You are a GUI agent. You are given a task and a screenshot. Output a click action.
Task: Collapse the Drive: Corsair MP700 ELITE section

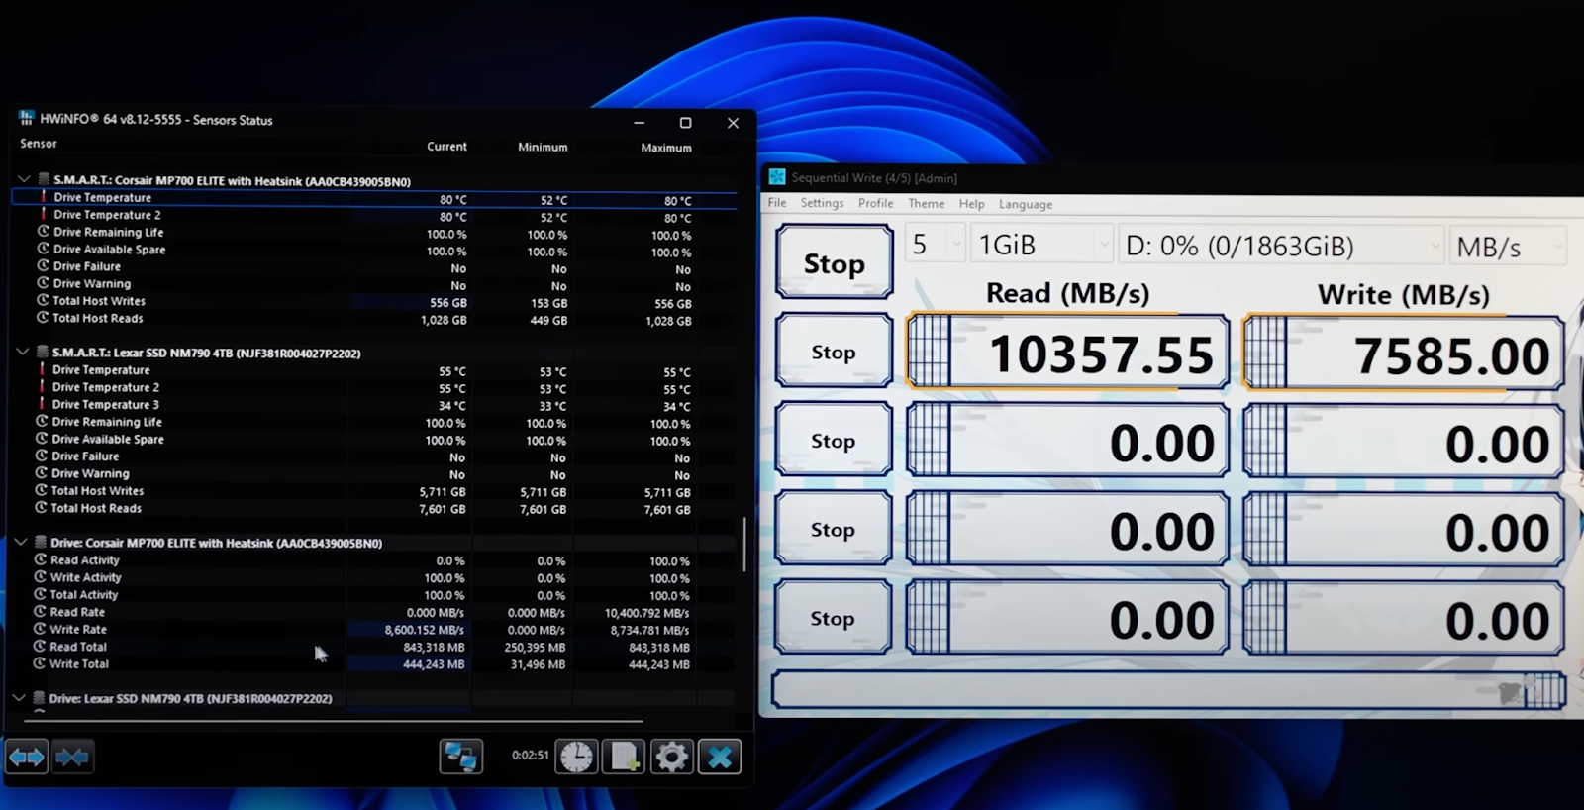21,542
